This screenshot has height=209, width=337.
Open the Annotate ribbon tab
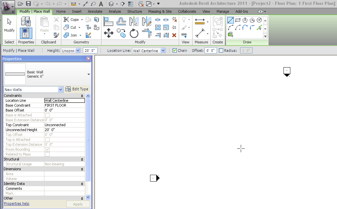click(x=95, y=11)
